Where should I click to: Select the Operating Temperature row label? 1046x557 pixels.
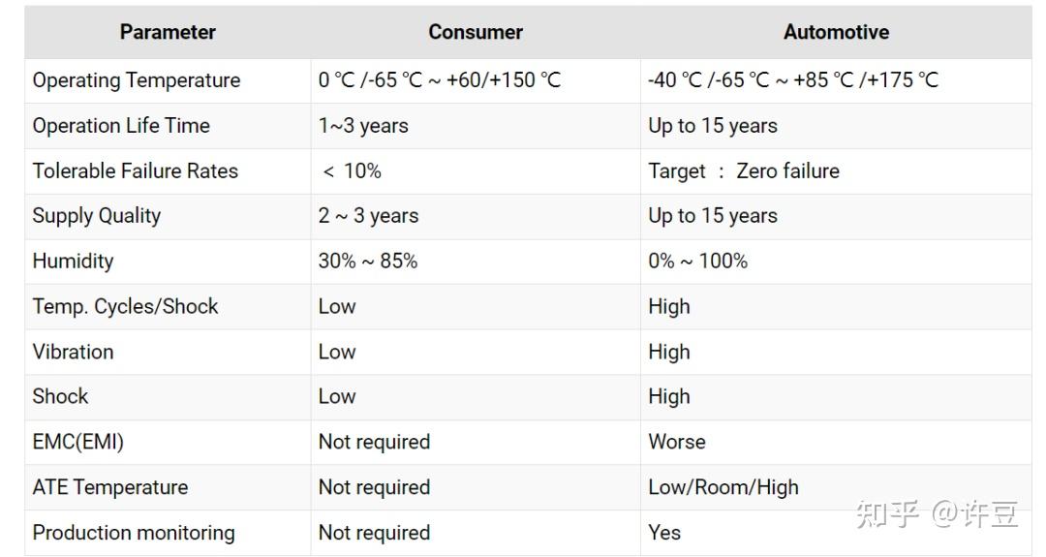[x=137, y=80]
